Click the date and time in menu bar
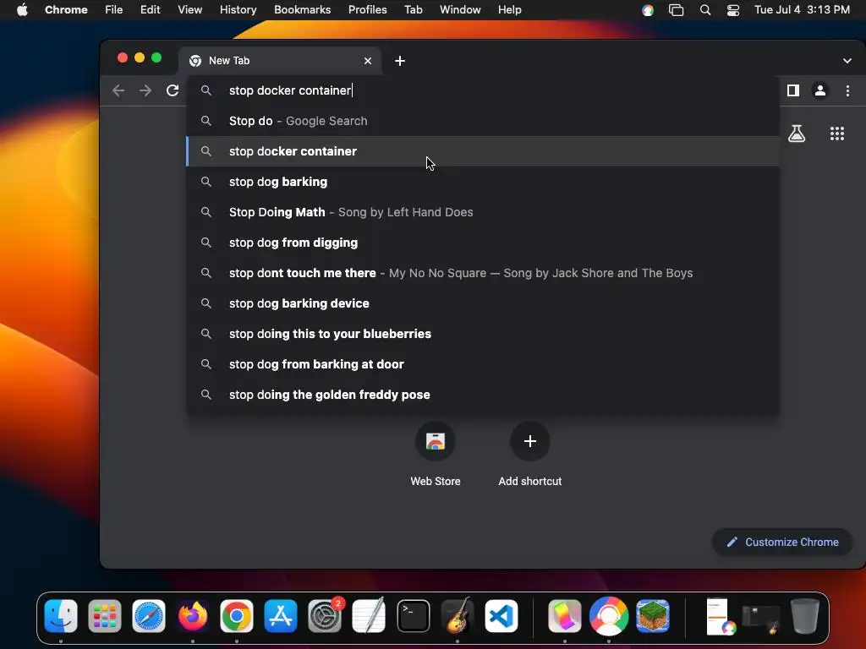The image size is (866, 649). point(802,10)
